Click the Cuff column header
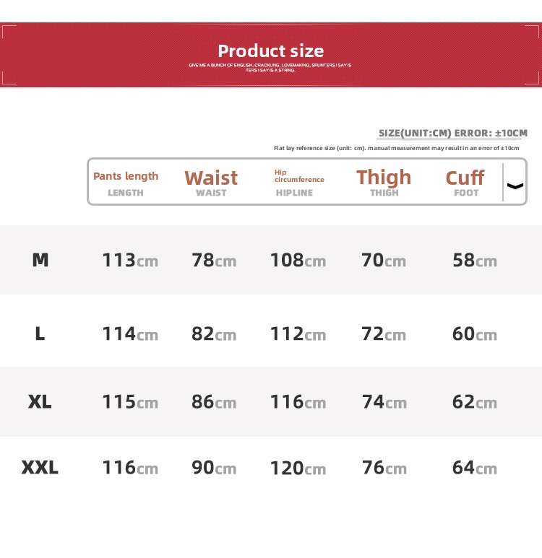 tap(465, 178)
